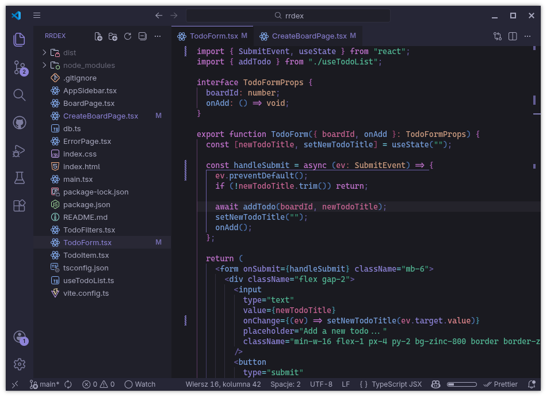Viewport: 558px width, 408px height.
Task: Open the GitHub panel icon
Action: (19, 123)
